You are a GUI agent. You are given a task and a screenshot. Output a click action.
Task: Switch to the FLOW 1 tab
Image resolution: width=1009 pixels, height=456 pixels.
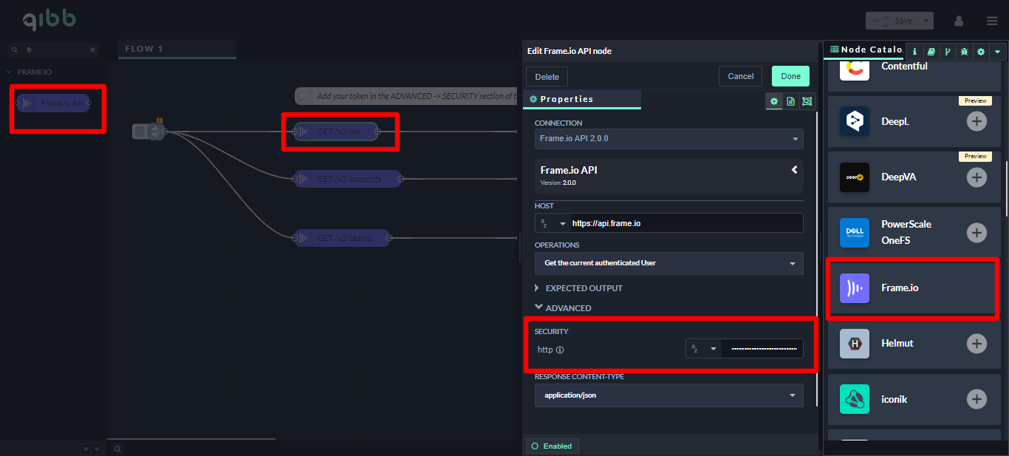(145, 49)
